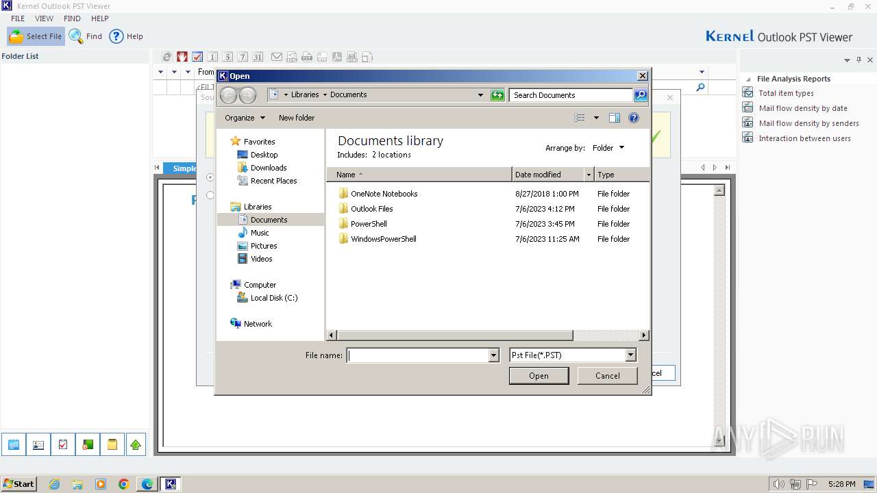The image size is (877, 493).
Task: Collapse the File Analysis Reports section
Action: point(748,79)
